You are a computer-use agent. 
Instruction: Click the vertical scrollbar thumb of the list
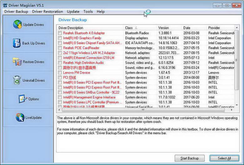point(237,60)
